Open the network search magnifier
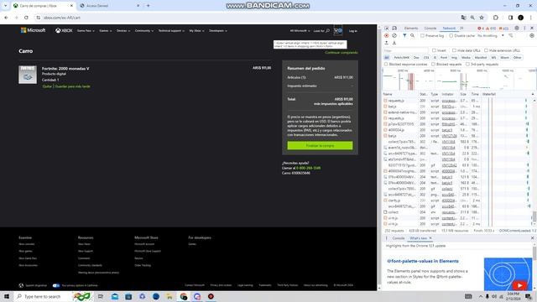 412,35
